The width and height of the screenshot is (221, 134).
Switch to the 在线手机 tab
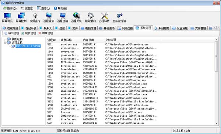tap(29, 28)
